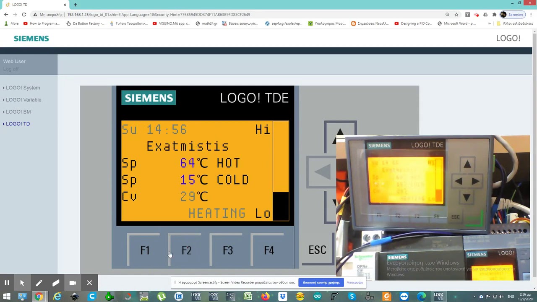Open Firefox from the taskbar

point(265,297)
